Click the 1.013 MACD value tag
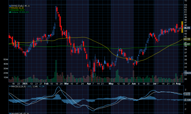 pyautogui.click(x=187, y=94)
